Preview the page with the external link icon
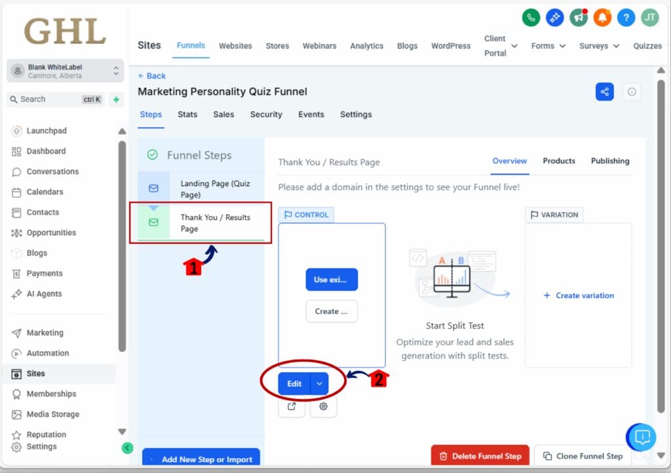 click(x=292, y=407)
